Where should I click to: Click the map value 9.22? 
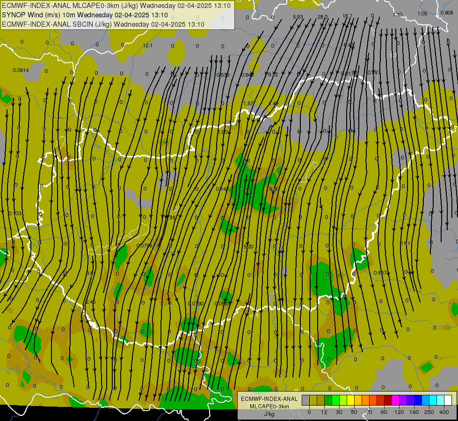[273, 74]
